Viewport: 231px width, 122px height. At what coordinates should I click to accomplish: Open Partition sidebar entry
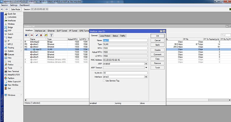point(11,78)
